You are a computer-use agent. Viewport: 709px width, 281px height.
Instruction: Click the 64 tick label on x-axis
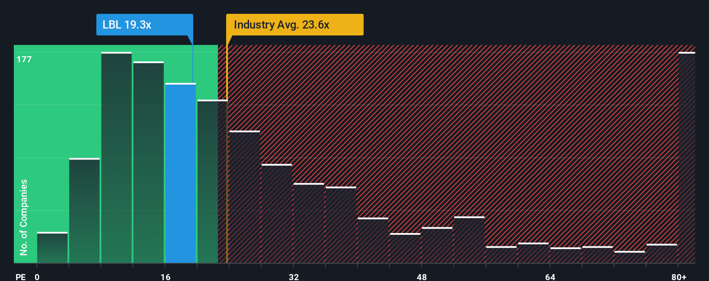[x=550, y=277]
